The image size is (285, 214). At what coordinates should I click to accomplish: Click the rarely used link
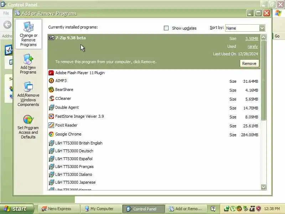253,46
